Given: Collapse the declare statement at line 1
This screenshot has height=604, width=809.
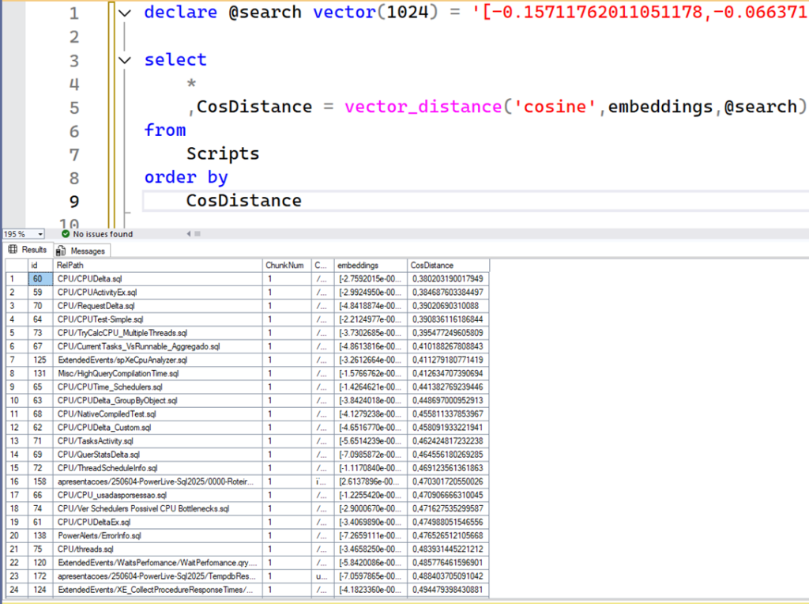Looking at the screenshot, I should (x=125, y=13).
